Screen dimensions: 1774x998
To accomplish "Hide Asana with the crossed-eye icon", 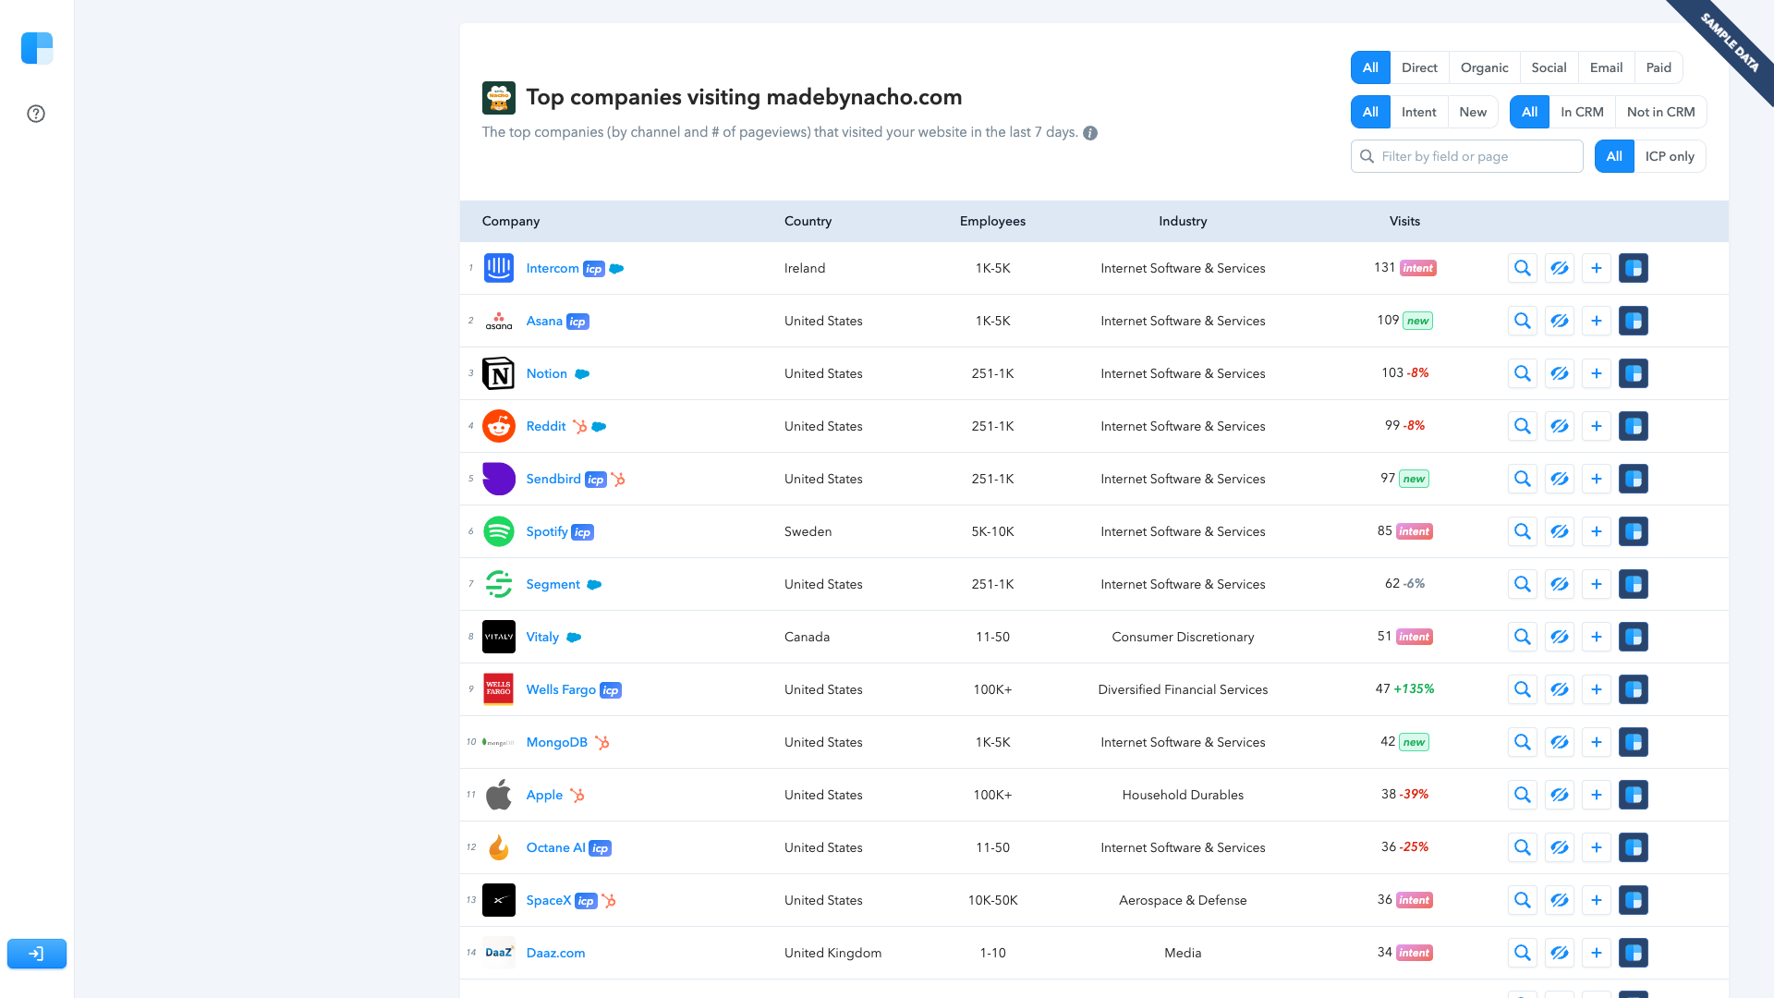I will 1560,321.
